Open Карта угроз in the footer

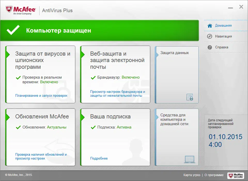tap(191, 175)
